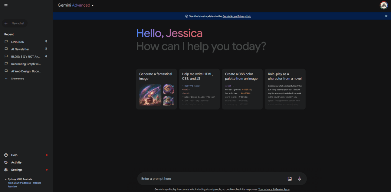Click the bark-brown #663300 code line
Image resolution: width=391 pixels, height=192 pixels.
pos(238,93)
